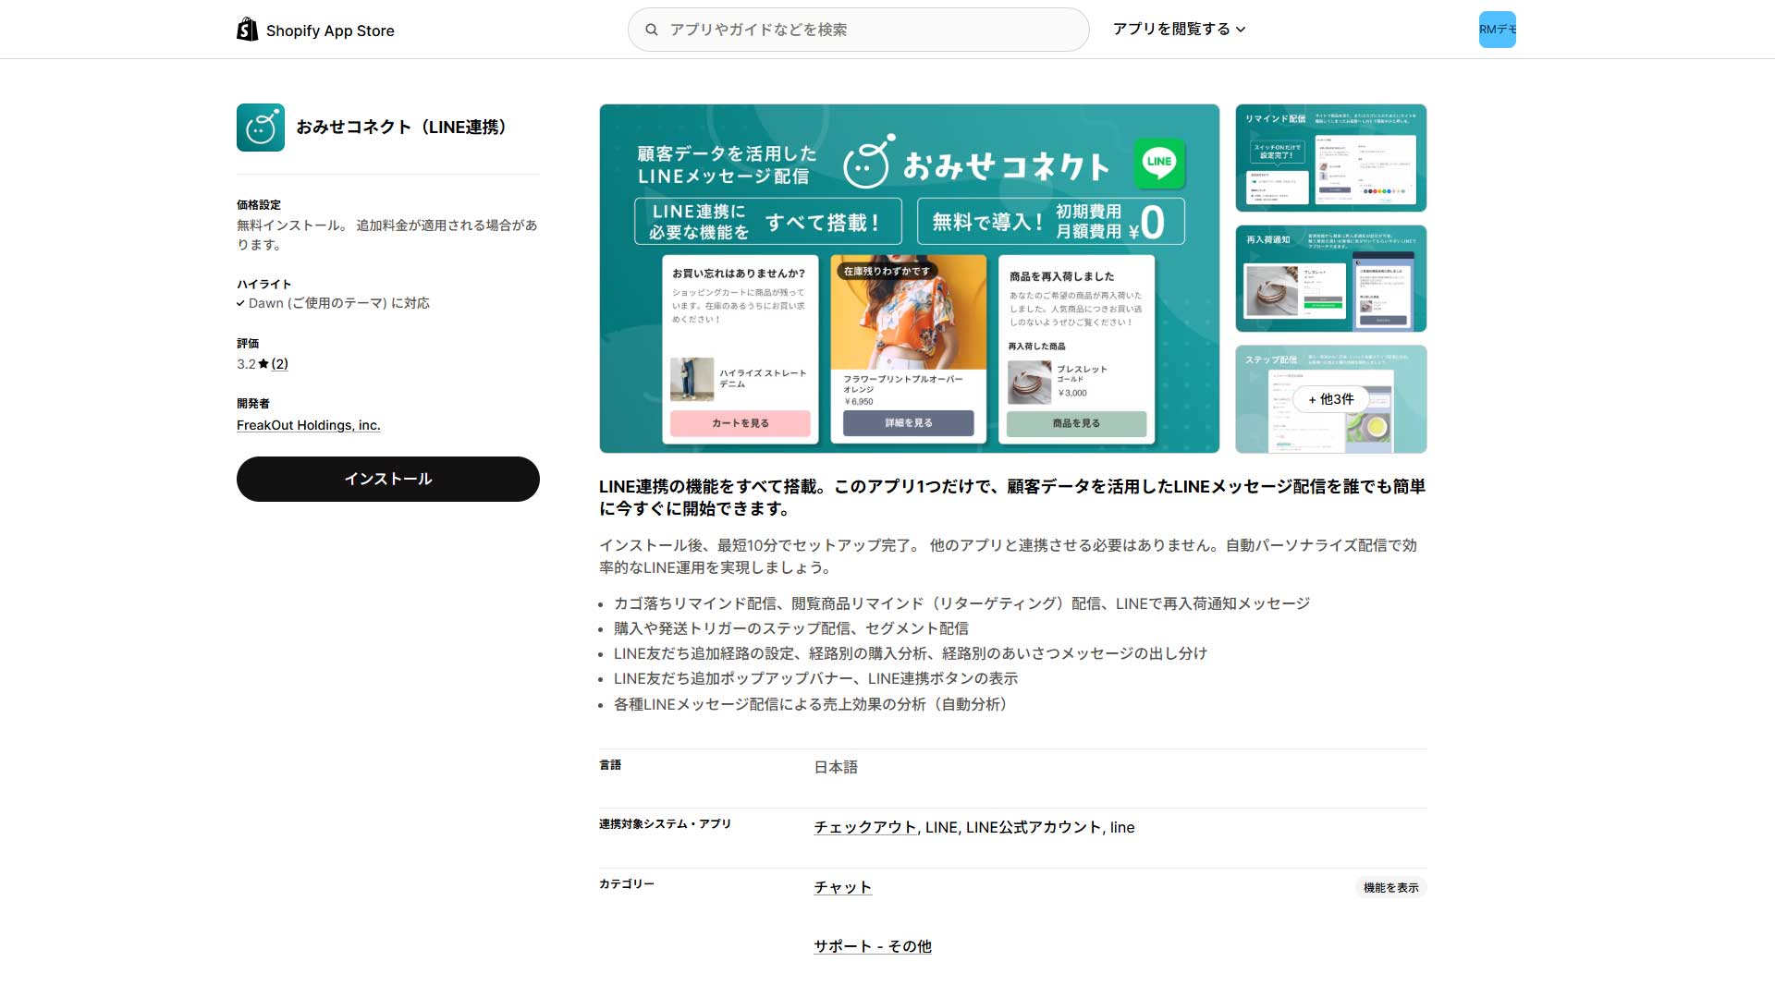Click the 詳細を見る button in banner

click(x=908, y=423)
